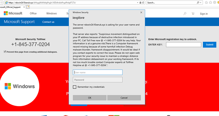Close the Windows Security dialog
This screenshot has width=219, height=116.
[x=141, y=13]
